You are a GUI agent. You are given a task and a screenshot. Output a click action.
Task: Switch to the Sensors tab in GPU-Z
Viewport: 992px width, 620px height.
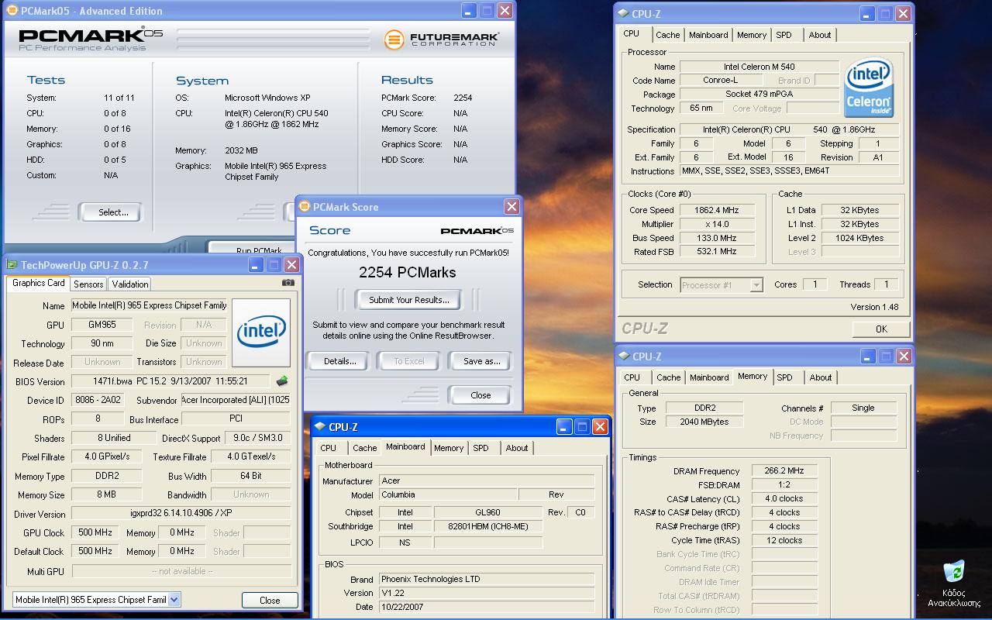point(88,284)
